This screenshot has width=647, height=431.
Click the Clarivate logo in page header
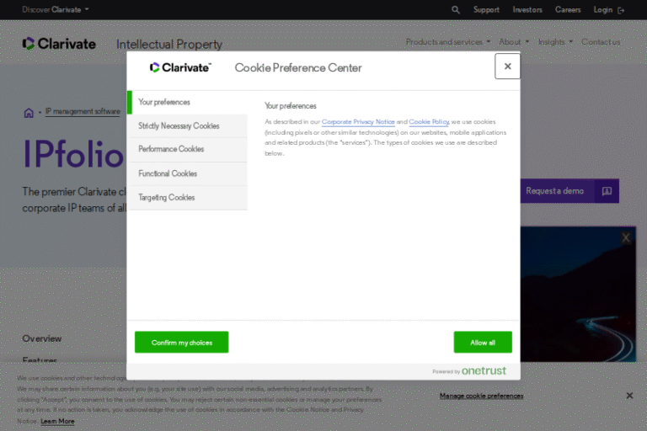point(59,44)
